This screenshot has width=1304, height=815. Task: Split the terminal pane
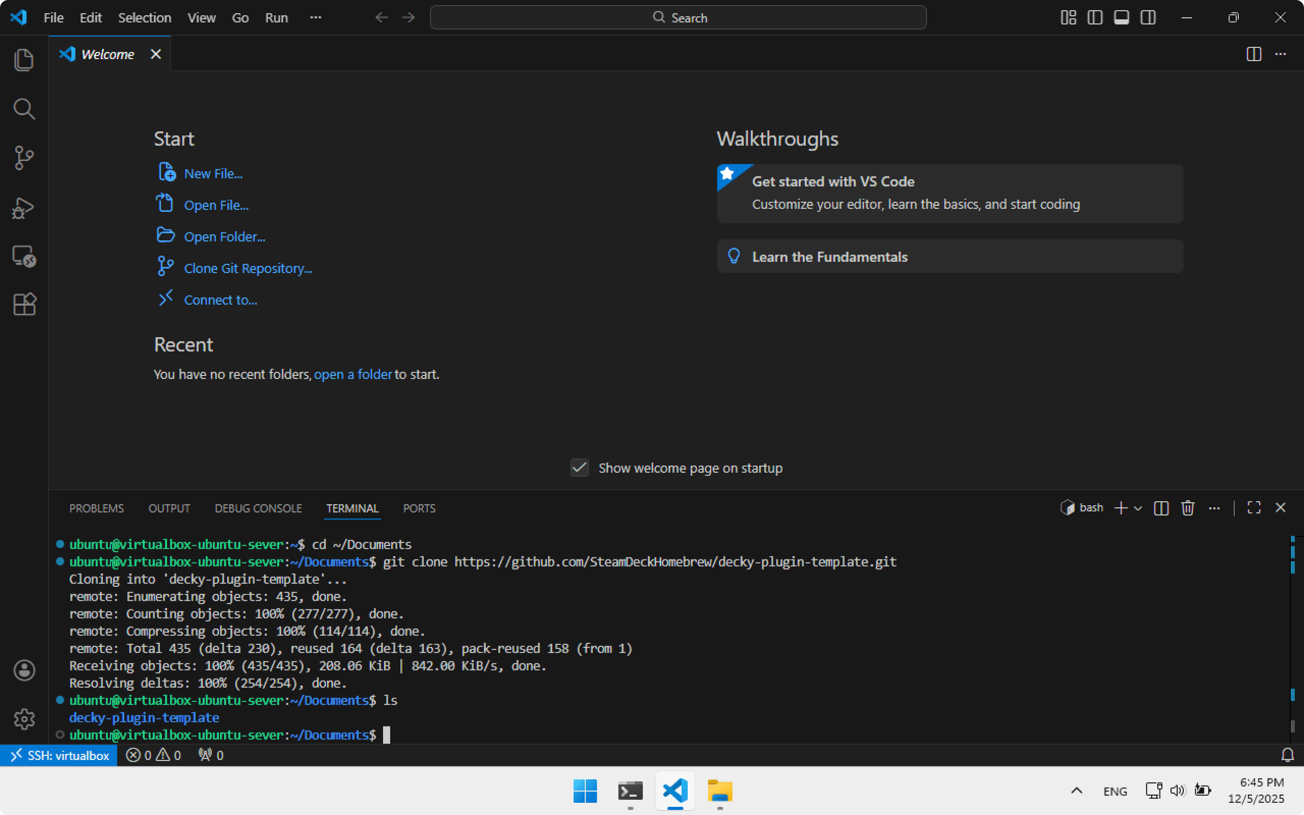[x=1161, y=508]
